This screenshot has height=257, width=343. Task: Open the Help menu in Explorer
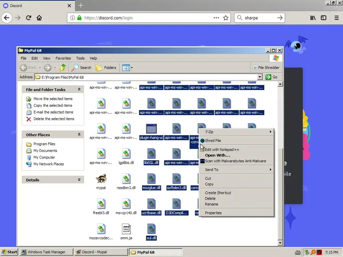[x=93, y=58]
